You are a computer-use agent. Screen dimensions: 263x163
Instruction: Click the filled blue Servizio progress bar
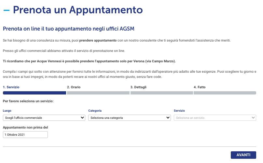click(x=34, y=93)
